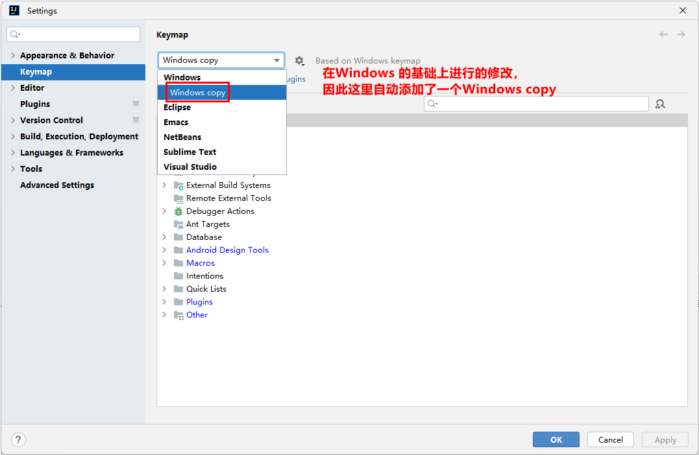Select Windows copy keymap option
The image size is (699, 455).
tap(221, 92)
